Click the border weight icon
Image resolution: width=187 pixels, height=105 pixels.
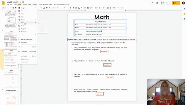(x=47, y=8)
